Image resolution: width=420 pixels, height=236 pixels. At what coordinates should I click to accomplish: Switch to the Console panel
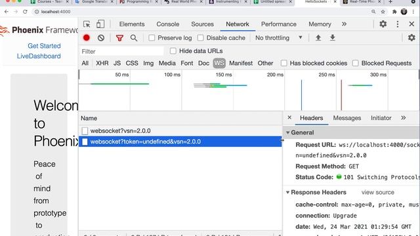[168, 24]
